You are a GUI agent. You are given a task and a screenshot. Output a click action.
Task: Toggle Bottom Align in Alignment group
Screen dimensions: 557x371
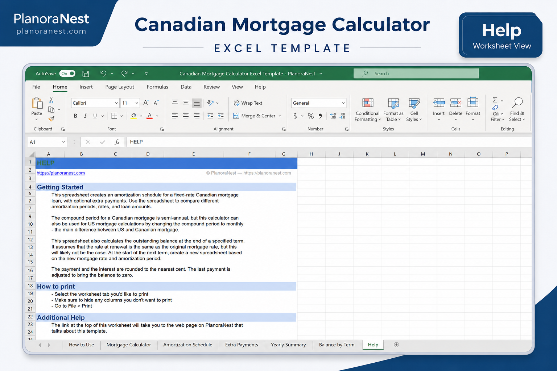click(197, 103)
